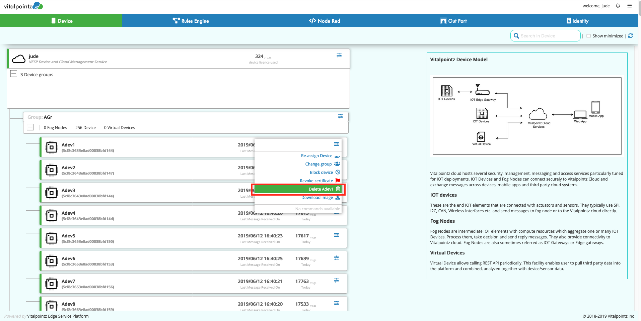
Task: Enable the Show minimized checkbox
Action: pyautogui.click(x=588, y=36)
